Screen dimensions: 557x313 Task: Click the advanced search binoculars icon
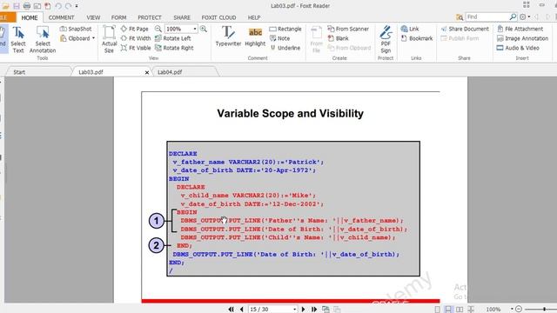(460, 17)
